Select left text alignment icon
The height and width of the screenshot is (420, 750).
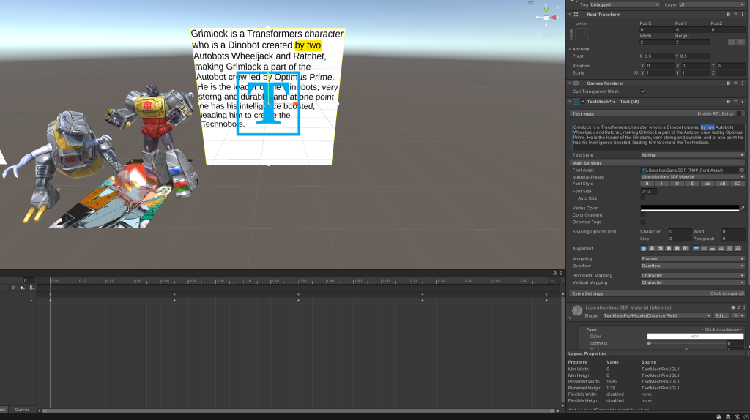[645, 248]
